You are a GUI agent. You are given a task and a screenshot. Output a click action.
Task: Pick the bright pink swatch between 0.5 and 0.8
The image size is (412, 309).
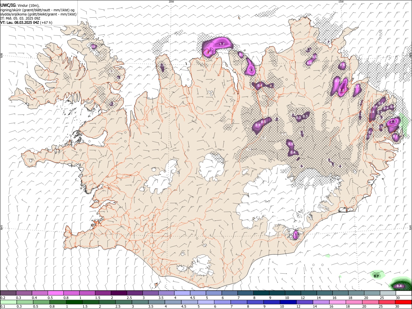pos(55,293)
